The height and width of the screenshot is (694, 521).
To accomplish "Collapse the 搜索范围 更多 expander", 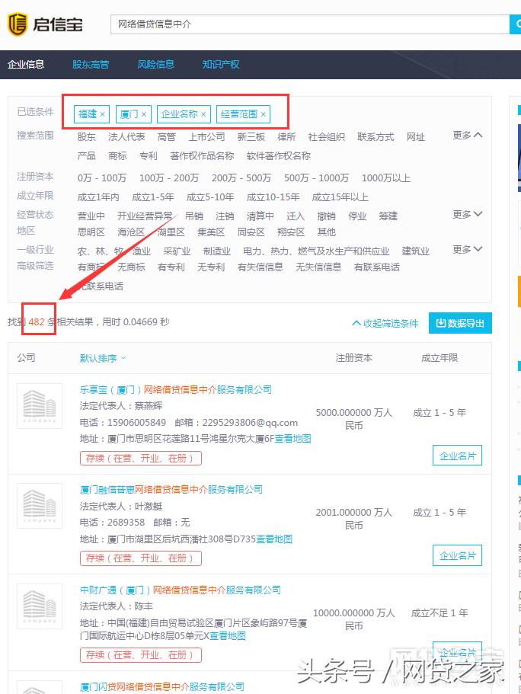I will tap(468, 135).
